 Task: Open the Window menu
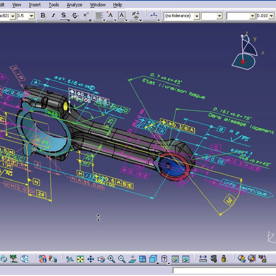pyautogui.click(x=98, y=5)
